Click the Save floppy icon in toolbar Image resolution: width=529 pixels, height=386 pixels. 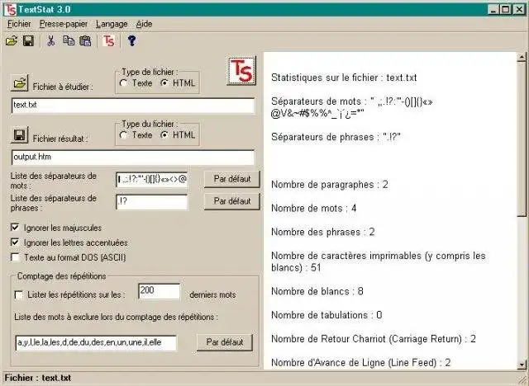click(28, 41)
